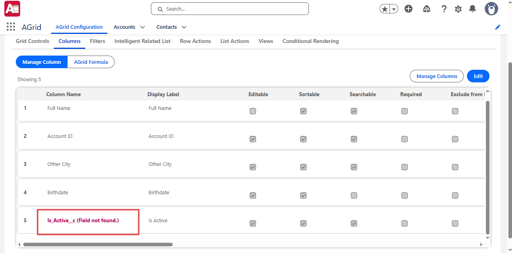Click the table scroll-down arrow

coord(488,238)
